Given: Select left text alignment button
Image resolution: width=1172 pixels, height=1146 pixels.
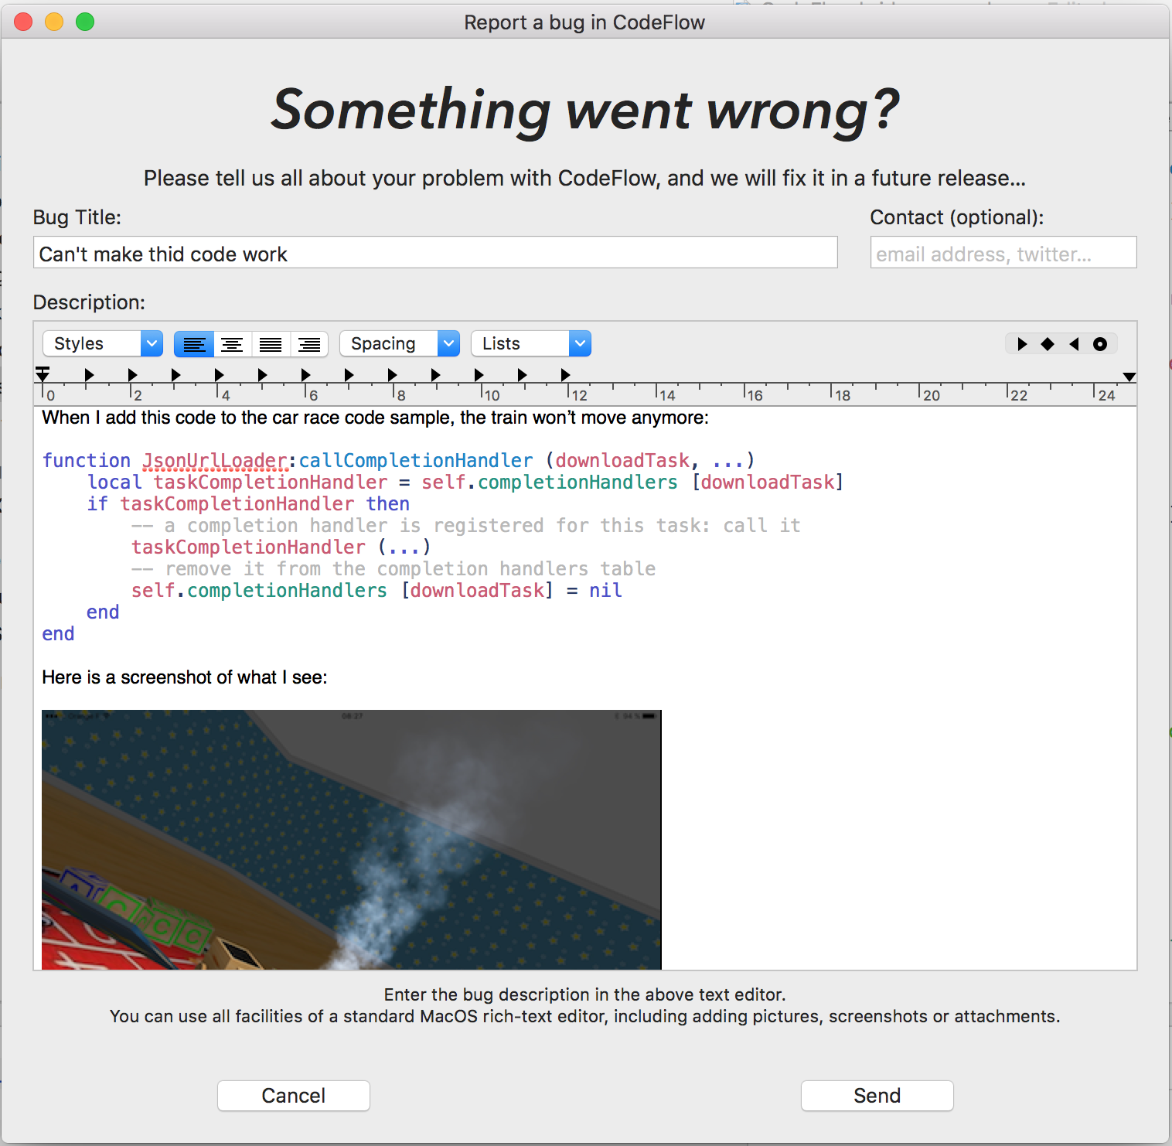Looking at the screenshot, I should pos(194,344).
